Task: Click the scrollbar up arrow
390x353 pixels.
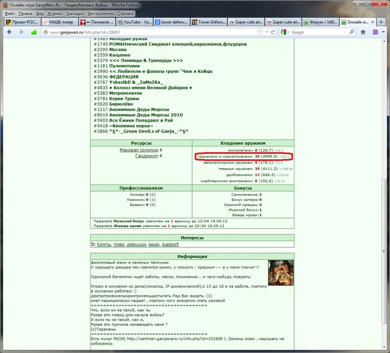Action: [x=385, y=41]
